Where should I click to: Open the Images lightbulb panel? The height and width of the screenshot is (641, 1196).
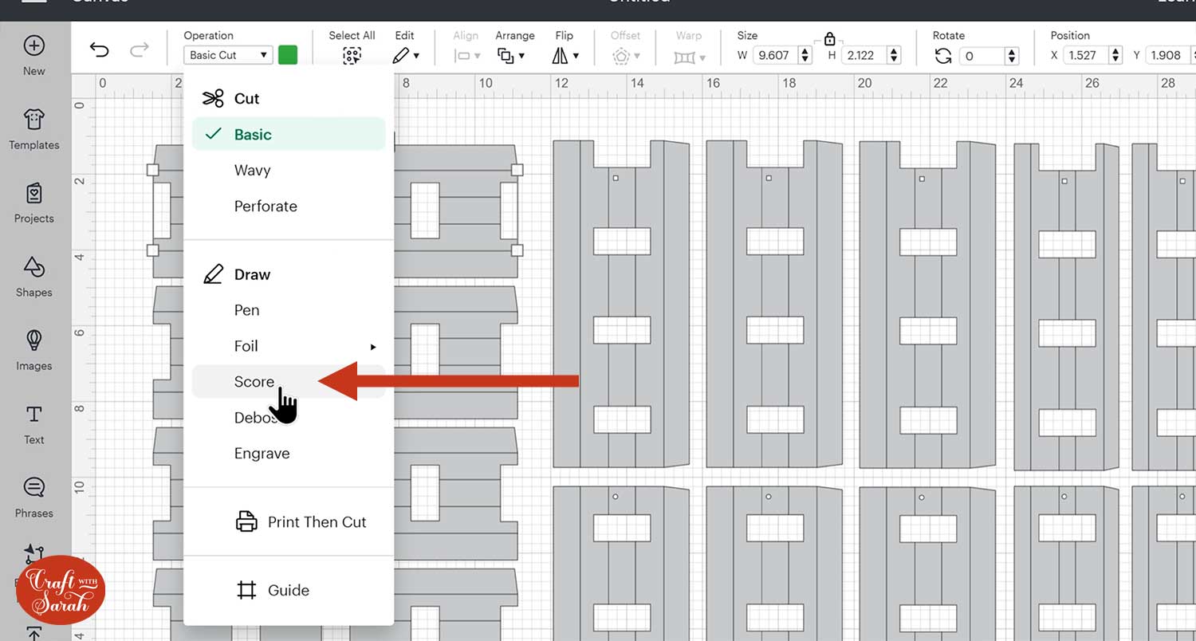(33, 349)
